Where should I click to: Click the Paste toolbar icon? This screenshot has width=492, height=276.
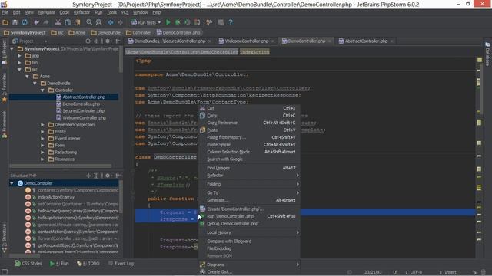[77, 22]
